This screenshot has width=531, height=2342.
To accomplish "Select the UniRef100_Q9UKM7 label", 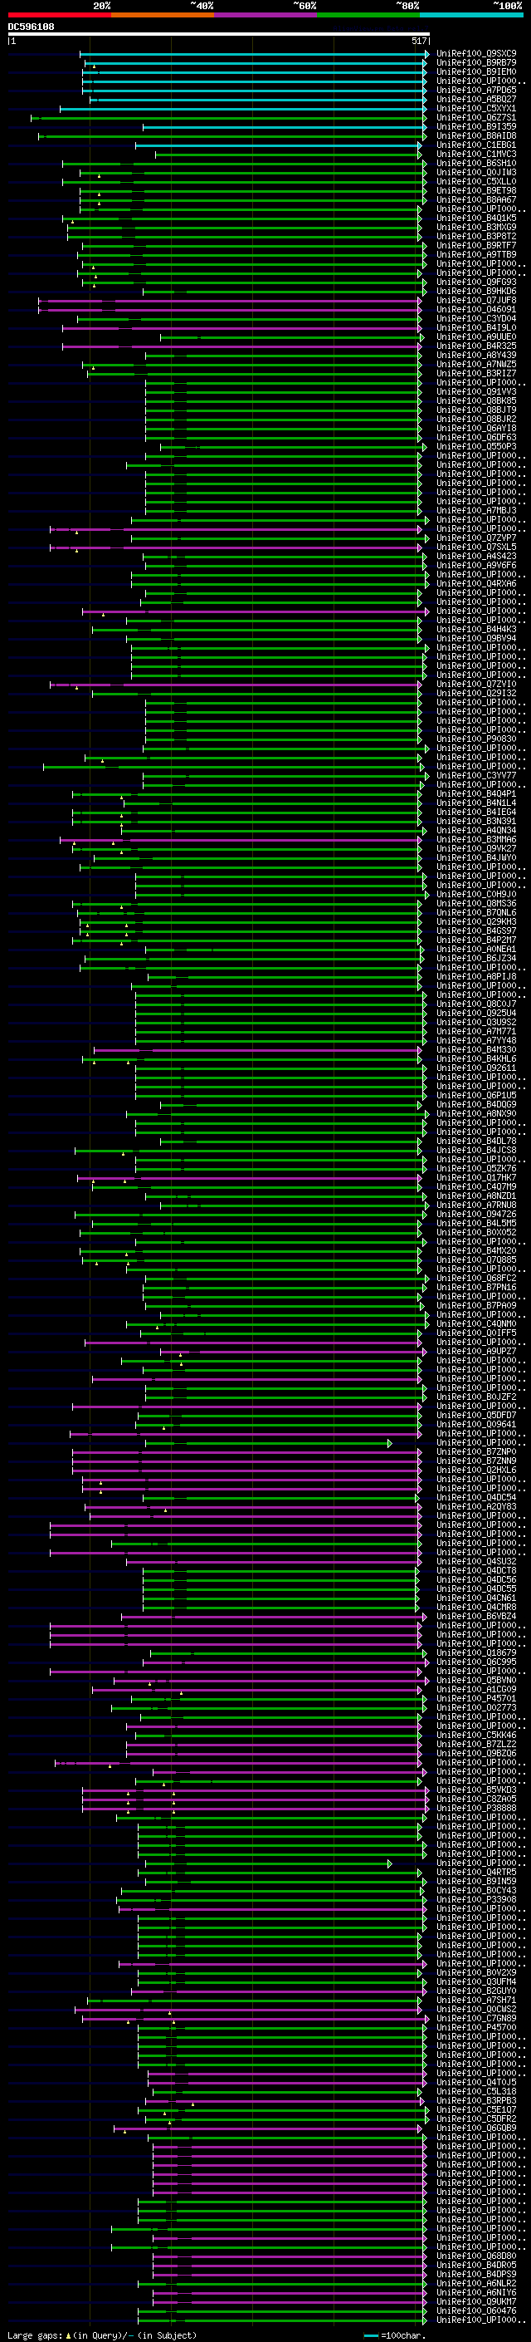I will pyautogui.click(x=475, y=2302).
